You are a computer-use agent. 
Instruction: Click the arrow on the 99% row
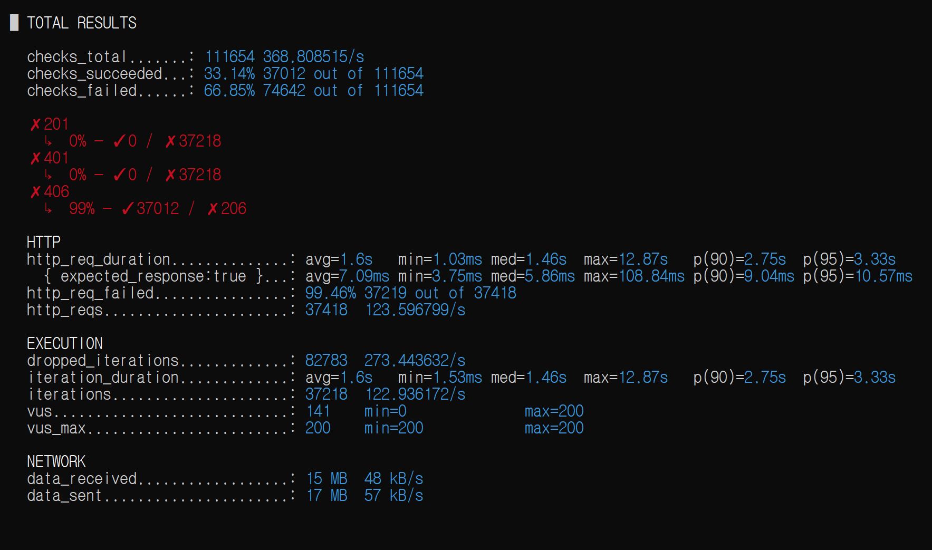click(x=48, y=209)
